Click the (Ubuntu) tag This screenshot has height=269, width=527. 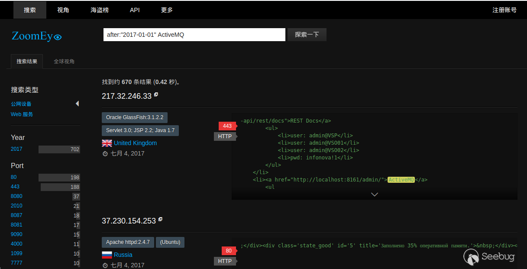click(170, 242)
